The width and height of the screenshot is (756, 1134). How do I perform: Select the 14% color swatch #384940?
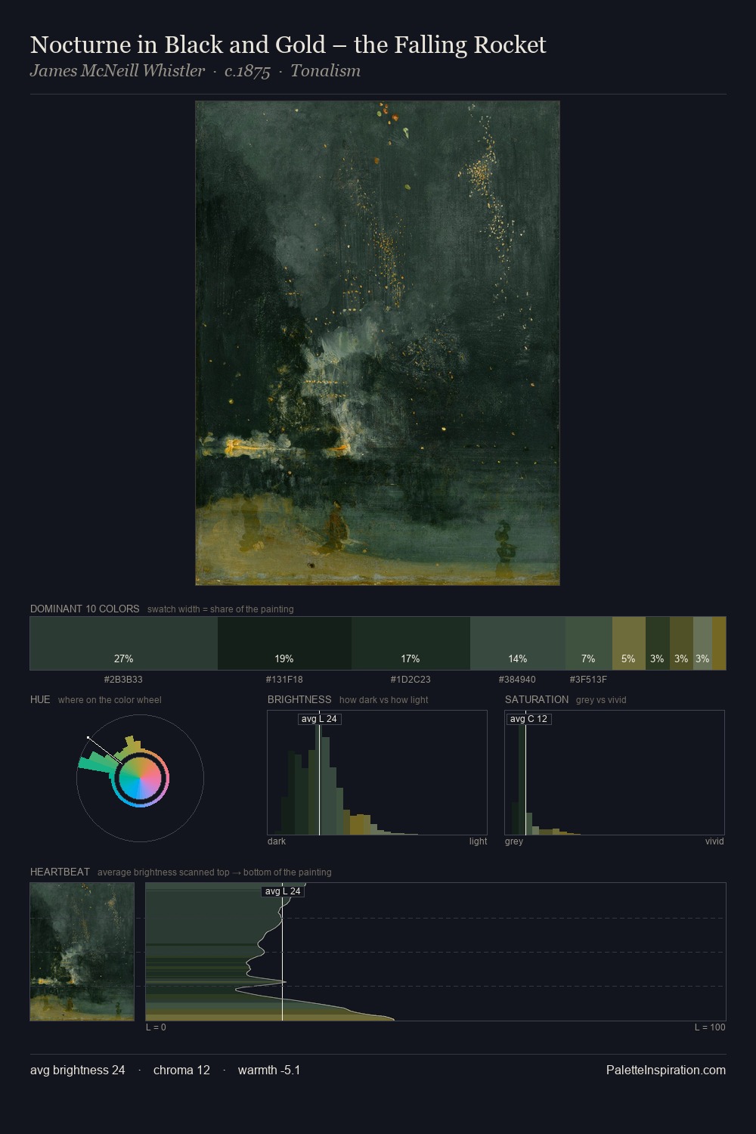click(x=518, y=643)
